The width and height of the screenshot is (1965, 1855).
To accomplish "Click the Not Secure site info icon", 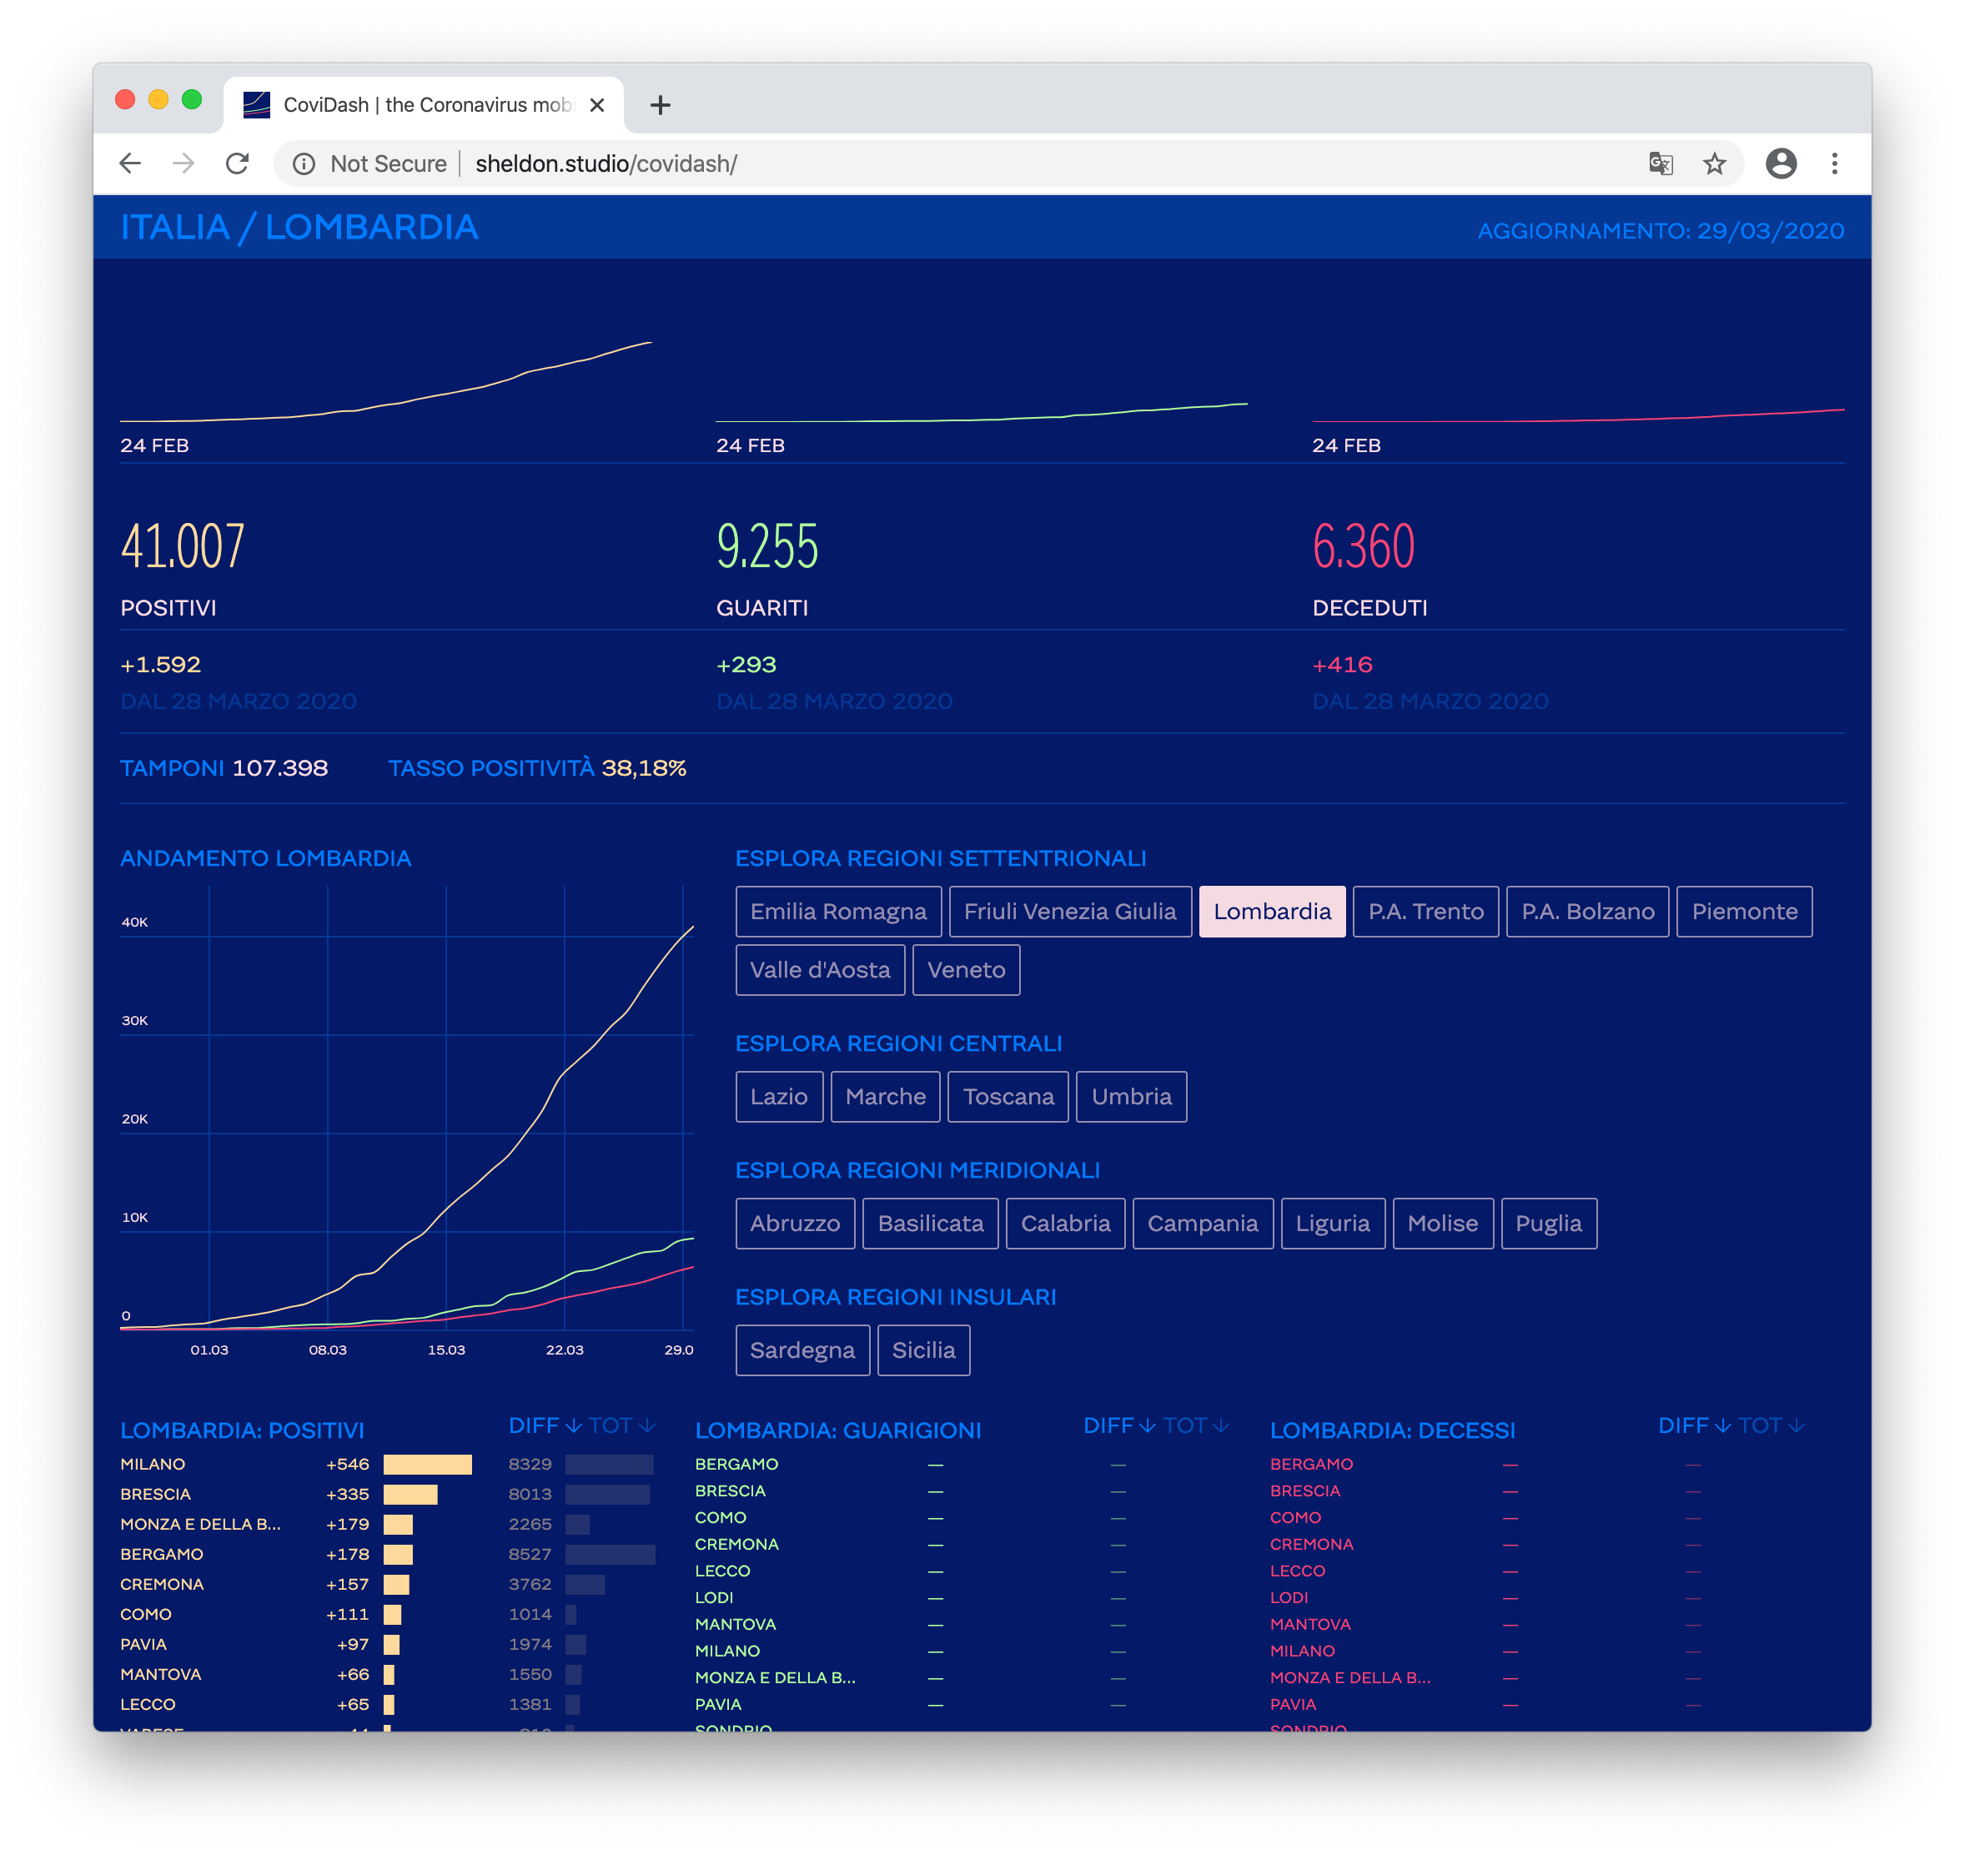I will (304, 163).
